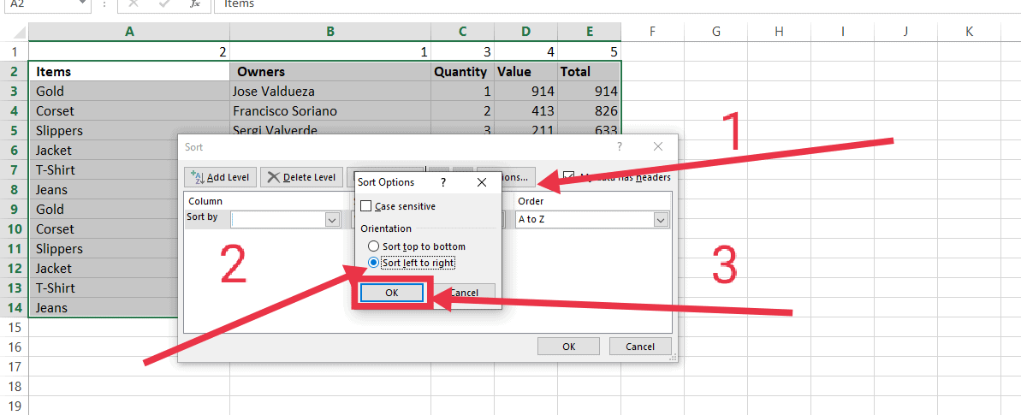
Task: Open Sort dialog help question mark
Action: tap(620, 147)
